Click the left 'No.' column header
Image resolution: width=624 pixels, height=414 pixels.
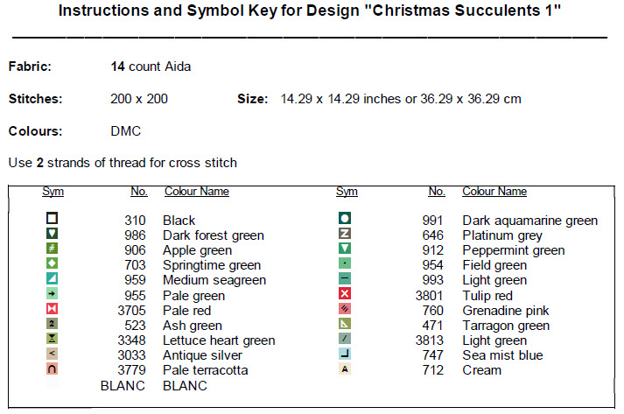(138, 192)
